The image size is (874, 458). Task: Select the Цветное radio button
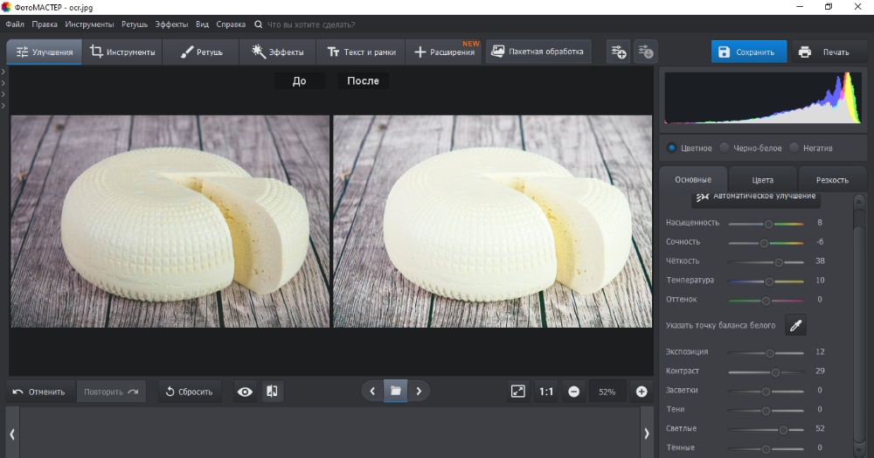coord(671,148)
